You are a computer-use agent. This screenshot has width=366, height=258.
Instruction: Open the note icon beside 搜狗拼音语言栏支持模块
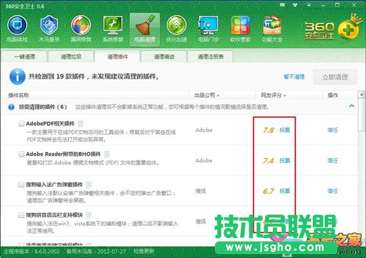[89, 215]
